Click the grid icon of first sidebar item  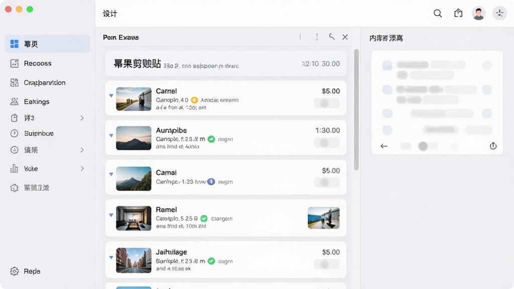15,44
